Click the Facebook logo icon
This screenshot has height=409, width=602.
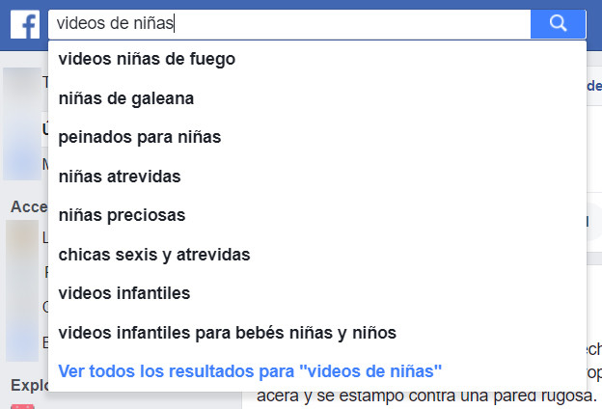click(x=25, y=24)
